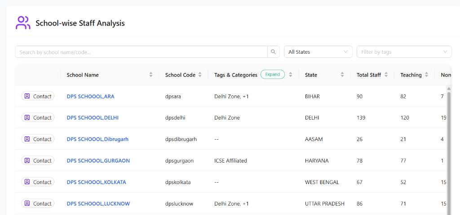Select school code dpsara
Image resolution: width=460 pixels, height=215 pixels.
click(x=173, y=96)
